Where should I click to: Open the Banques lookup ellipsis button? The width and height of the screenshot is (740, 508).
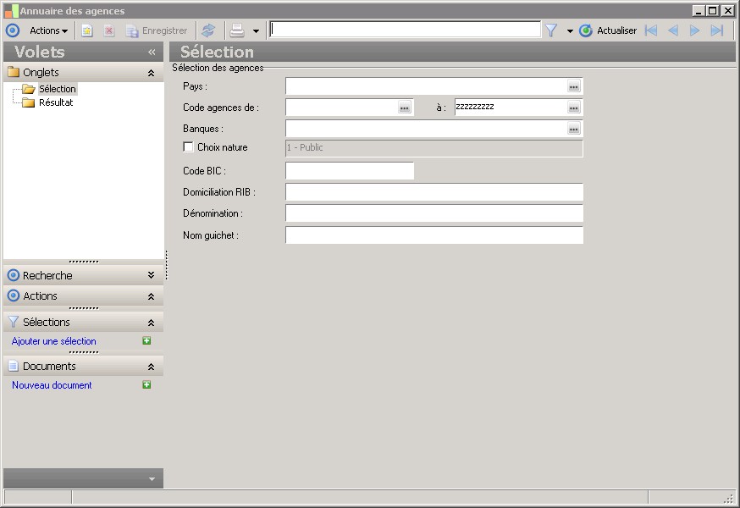tap(574, 129)
